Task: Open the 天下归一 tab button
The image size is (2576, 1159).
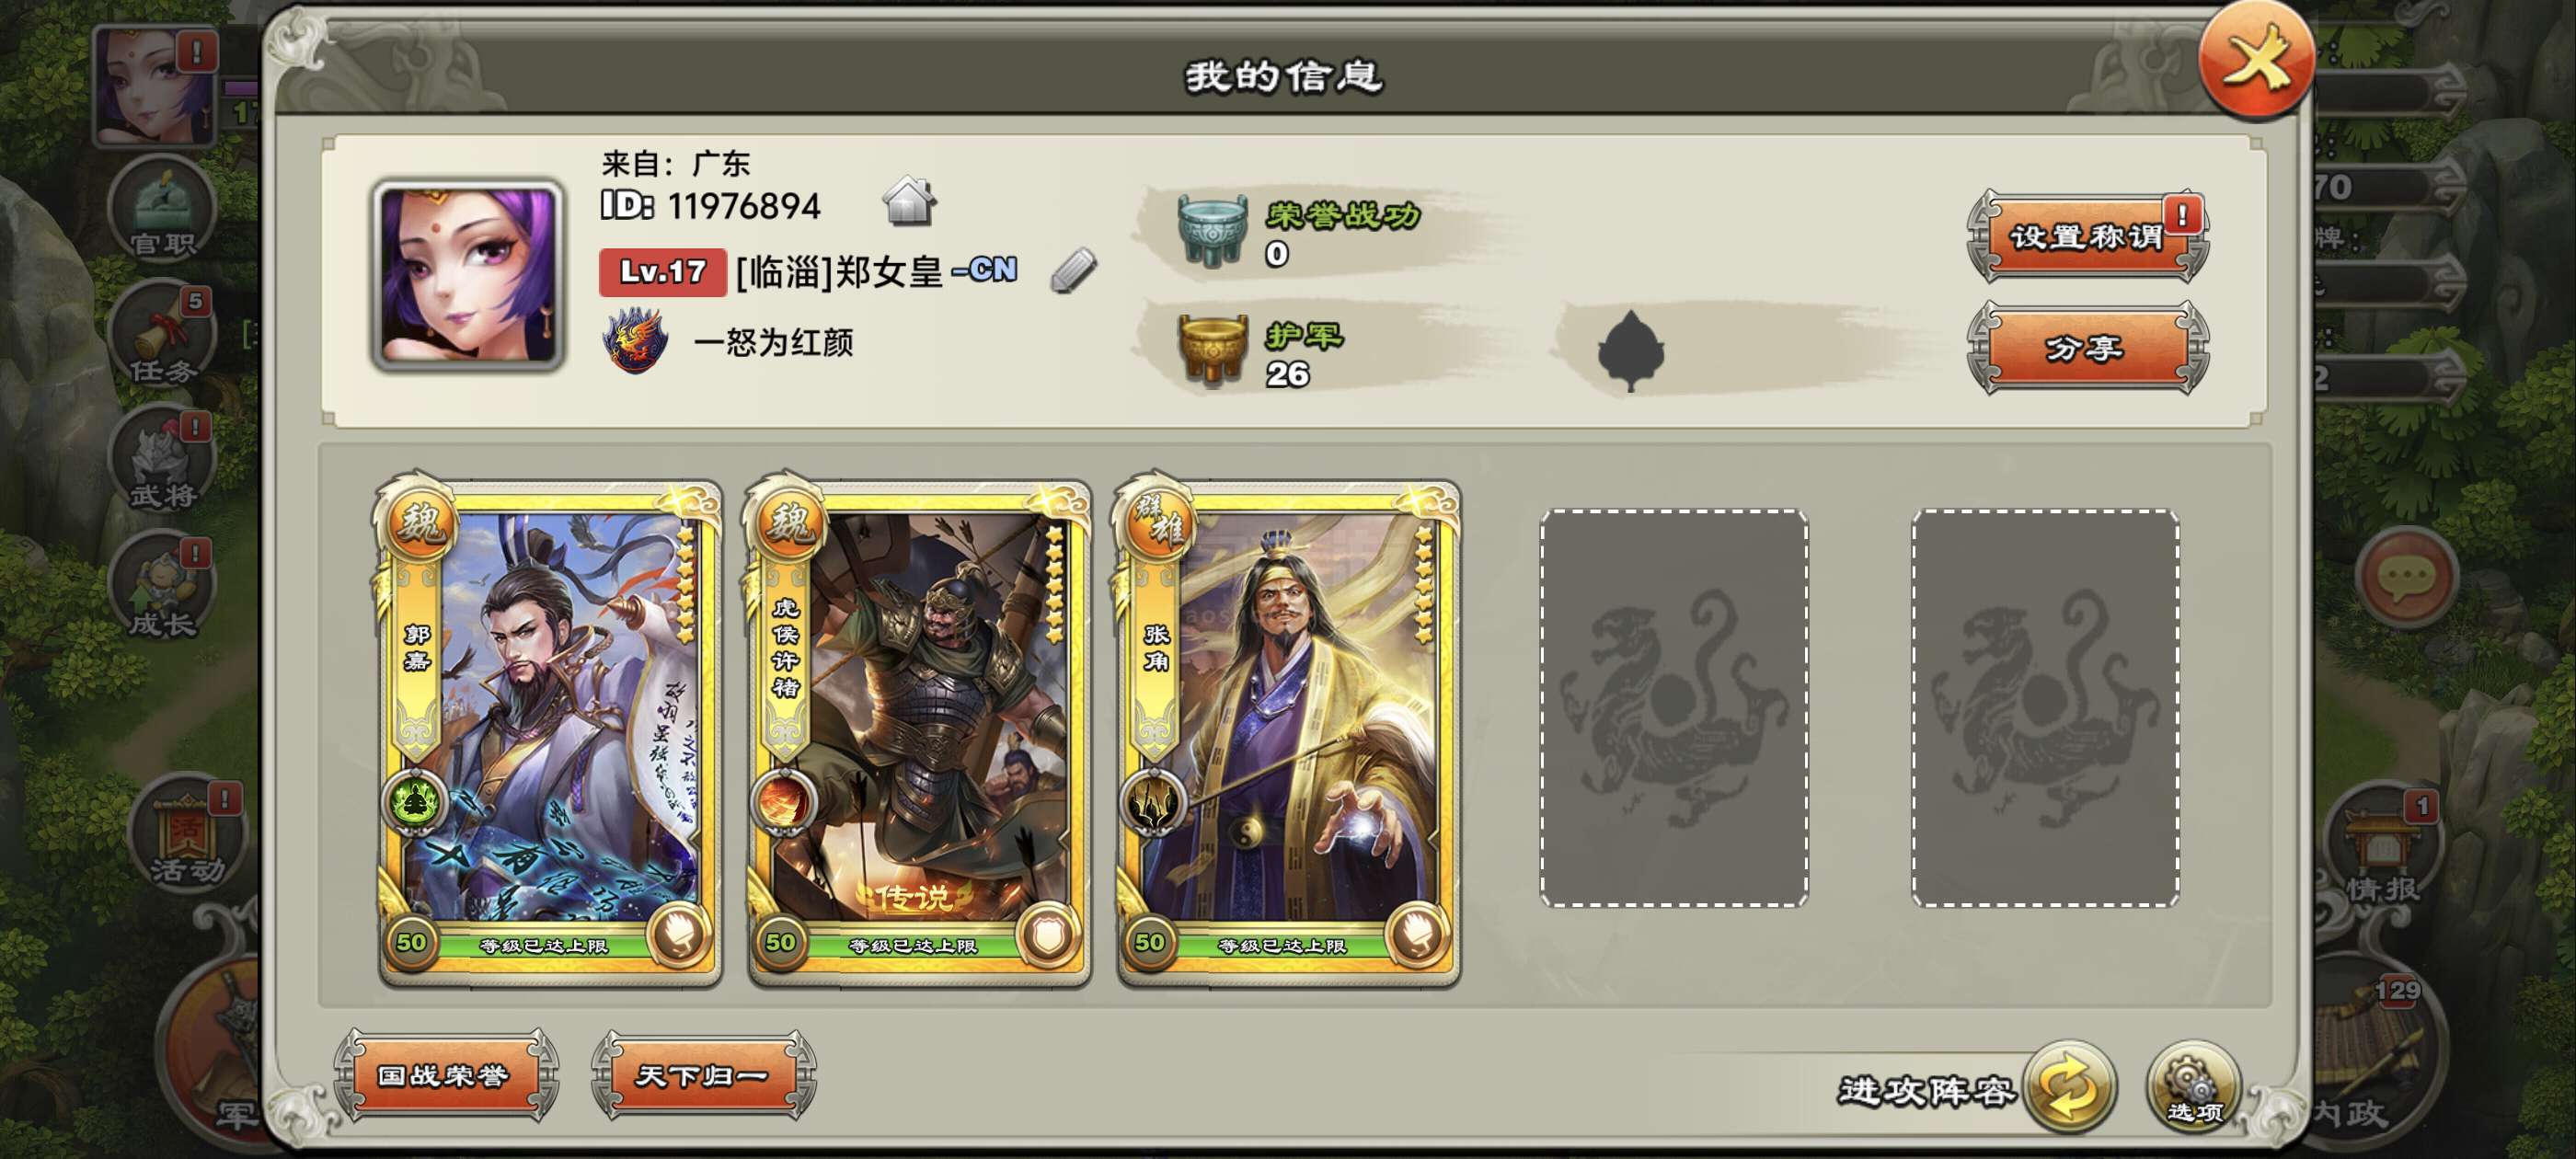Action: point(703,1076)
